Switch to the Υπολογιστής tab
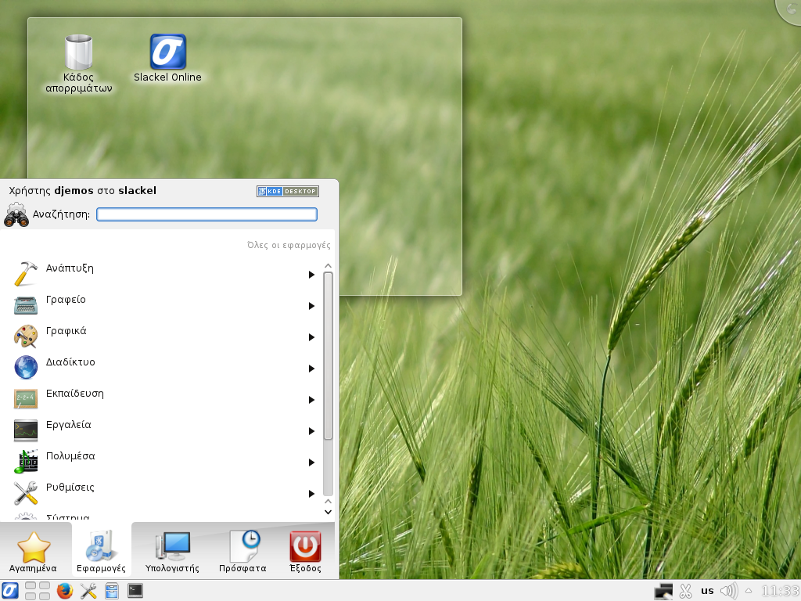 [172, 552]
